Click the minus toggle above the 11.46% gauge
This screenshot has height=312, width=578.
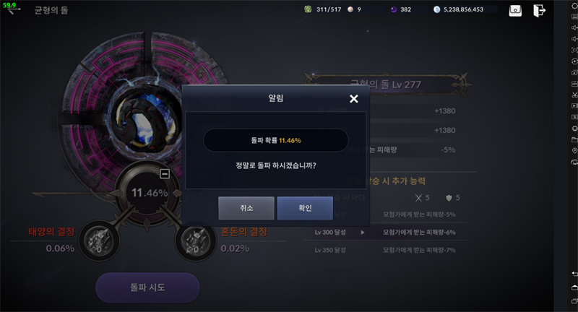(165, 173)
